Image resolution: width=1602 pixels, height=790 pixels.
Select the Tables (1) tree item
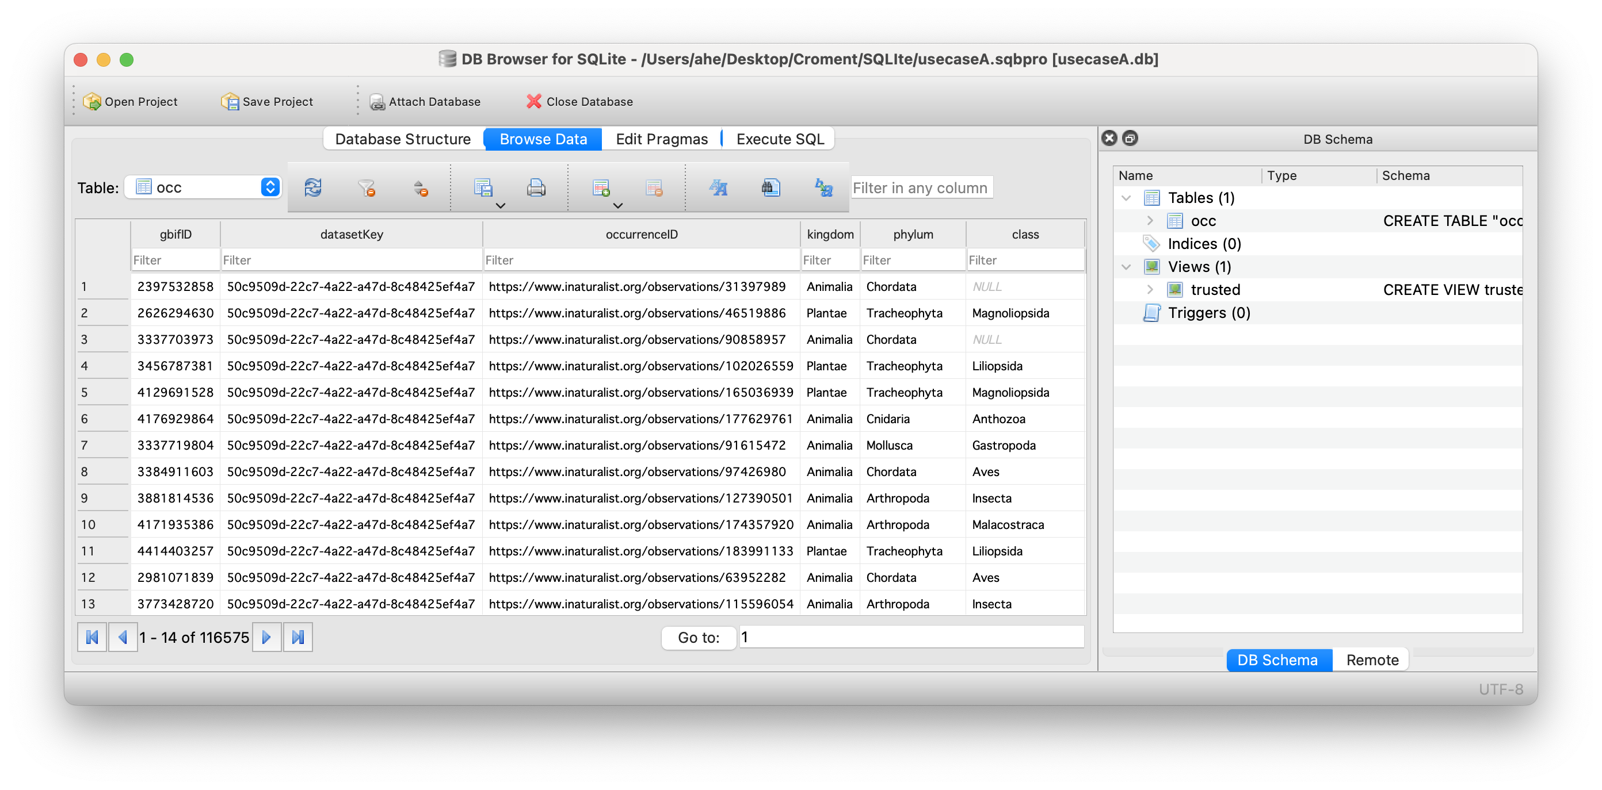tap(1201, 198)
